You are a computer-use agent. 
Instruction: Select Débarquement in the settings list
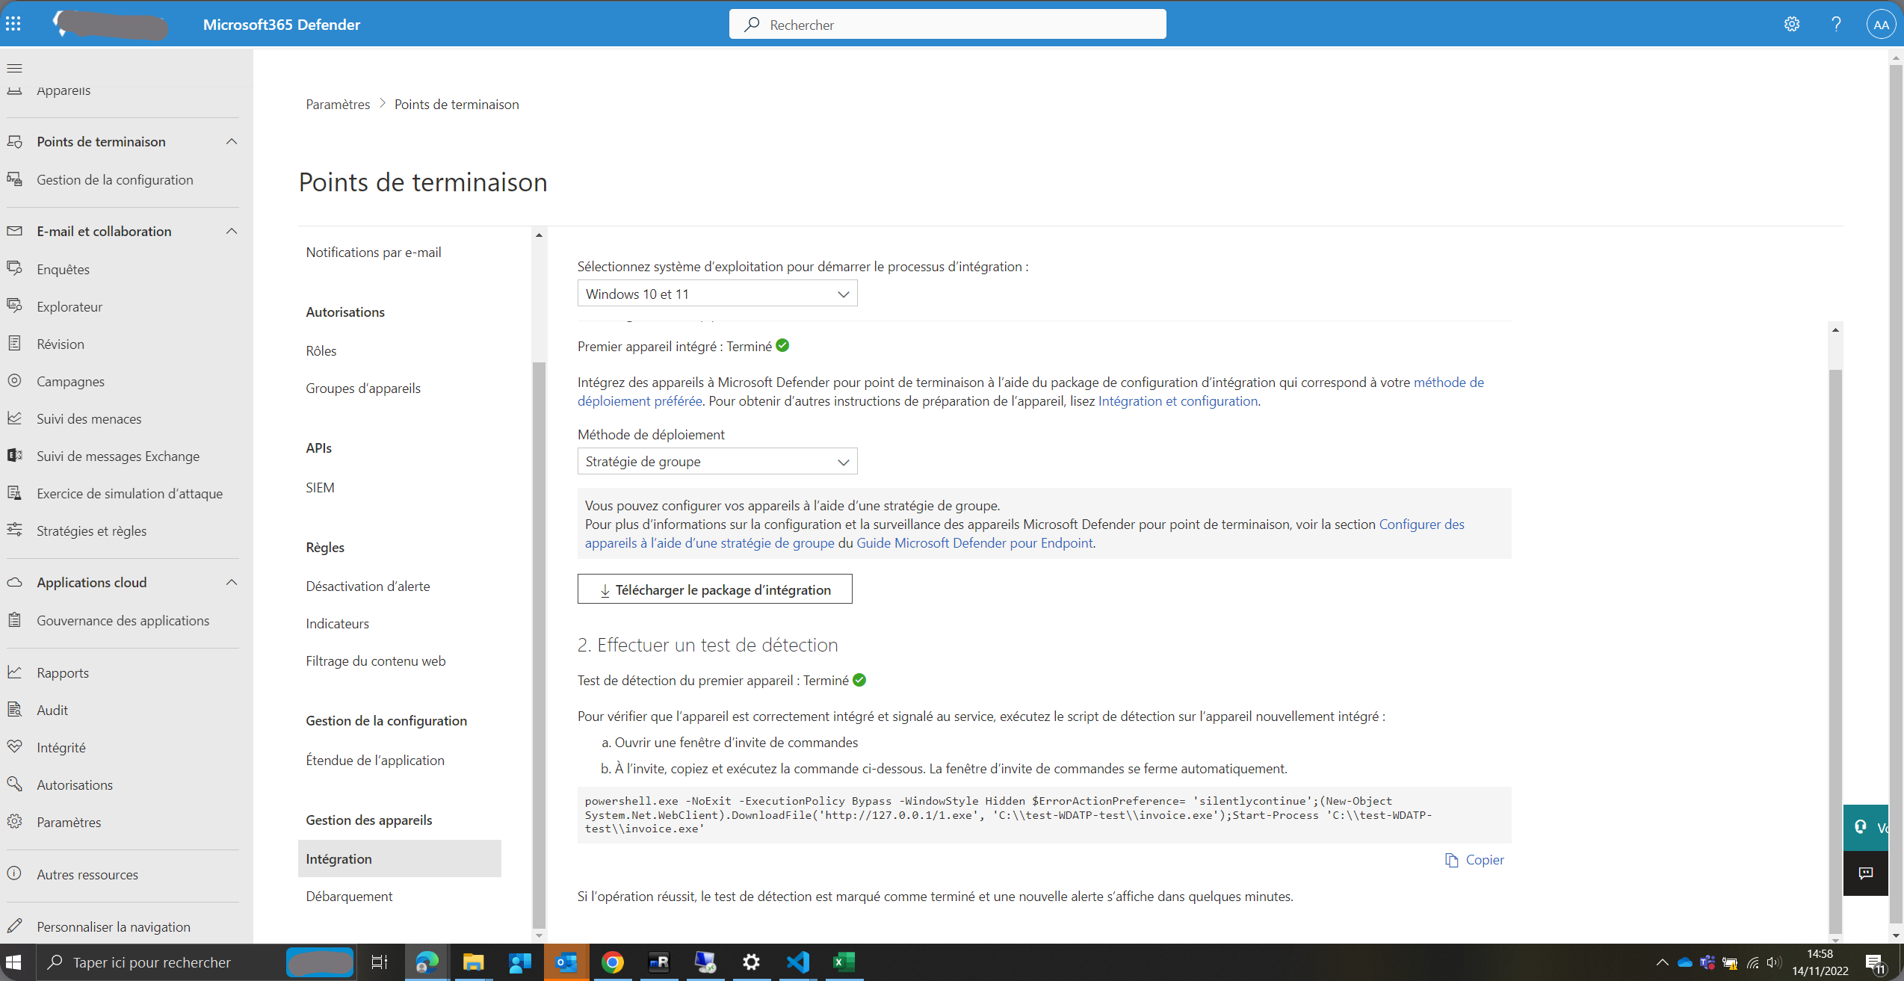349,896
